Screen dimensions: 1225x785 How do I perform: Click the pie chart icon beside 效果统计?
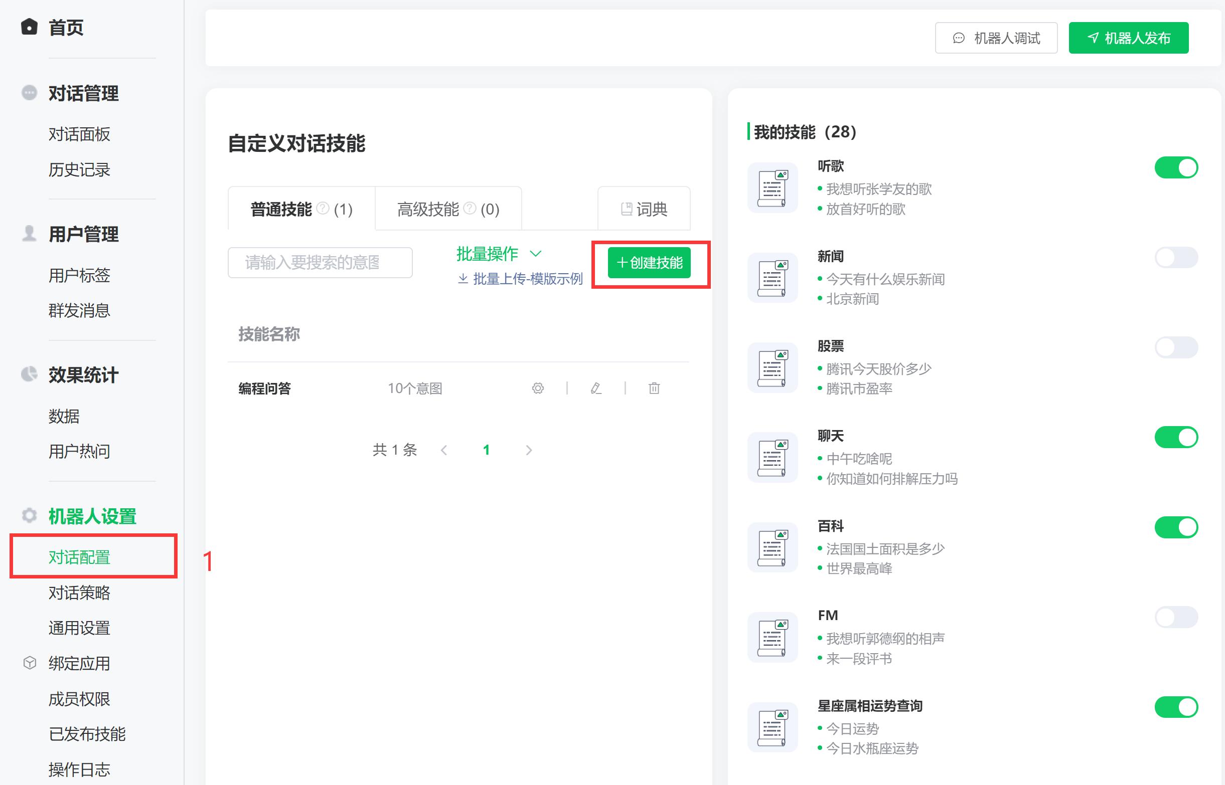pos(29,375)
